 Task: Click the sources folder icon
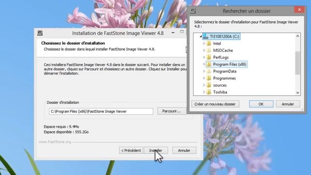tap(208, 85)
